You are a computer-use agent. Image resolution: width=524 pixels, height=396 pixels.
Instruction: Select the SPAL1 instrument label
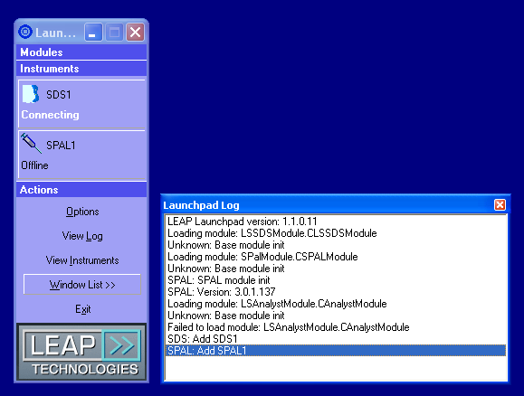[x=61, y=146]
